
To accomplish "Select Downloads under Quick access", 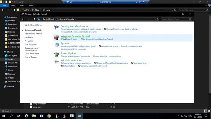I will tap(13, 24).
